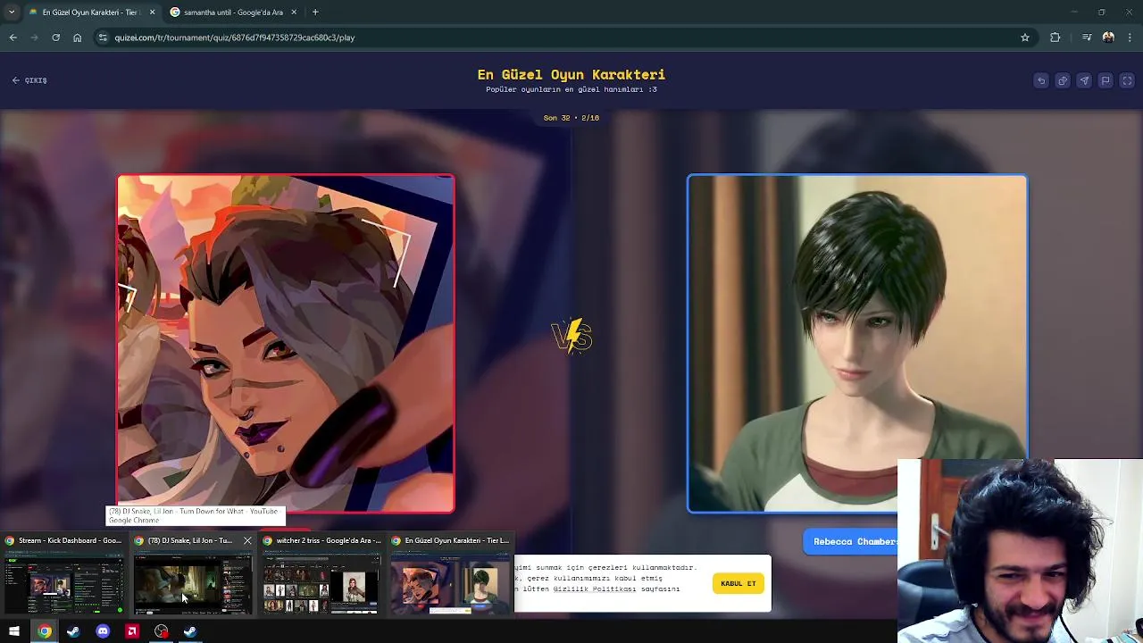Click the URL address bar
1143x643 pixels.
click(x=563, y=38)
